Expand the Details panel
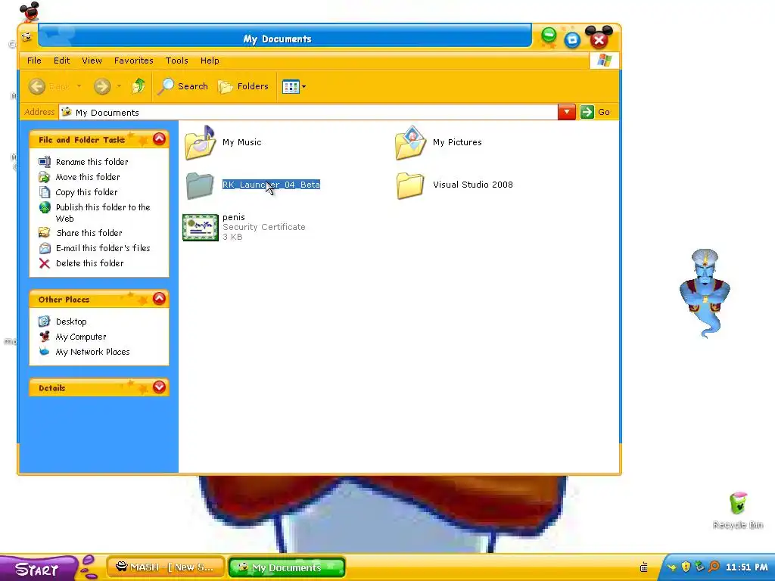 [159, 387]
